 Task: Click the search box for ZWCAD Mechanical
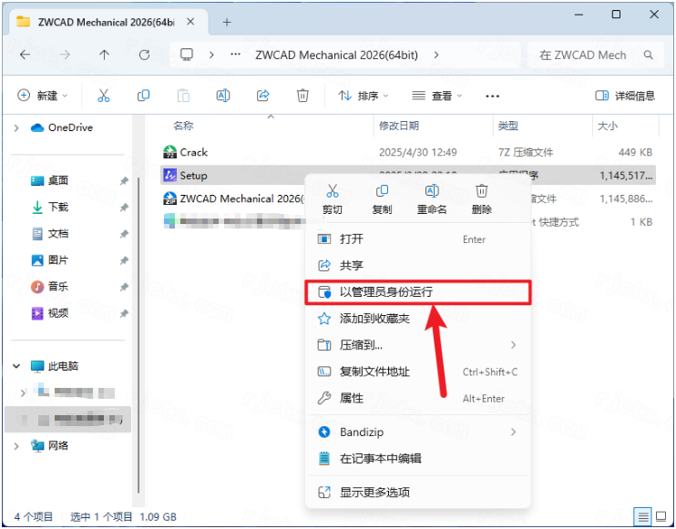click(591, 55)
